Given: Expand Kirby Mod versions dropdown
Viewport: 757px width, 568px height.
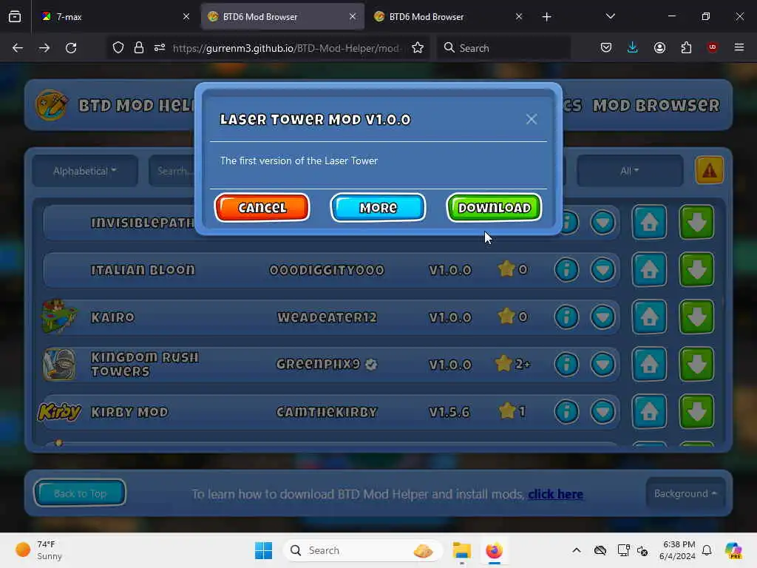Looking at the screenshot, I should pyautogui.click(x=602, y=411).
